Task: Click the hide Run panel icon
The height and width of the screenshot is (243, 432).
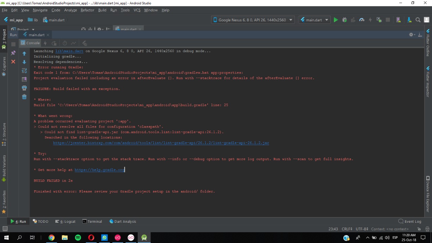Action: [x=420, y=35]
